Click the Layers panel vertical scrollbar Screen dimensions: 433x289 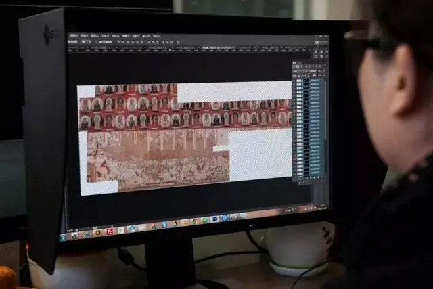tap(325, 110)
